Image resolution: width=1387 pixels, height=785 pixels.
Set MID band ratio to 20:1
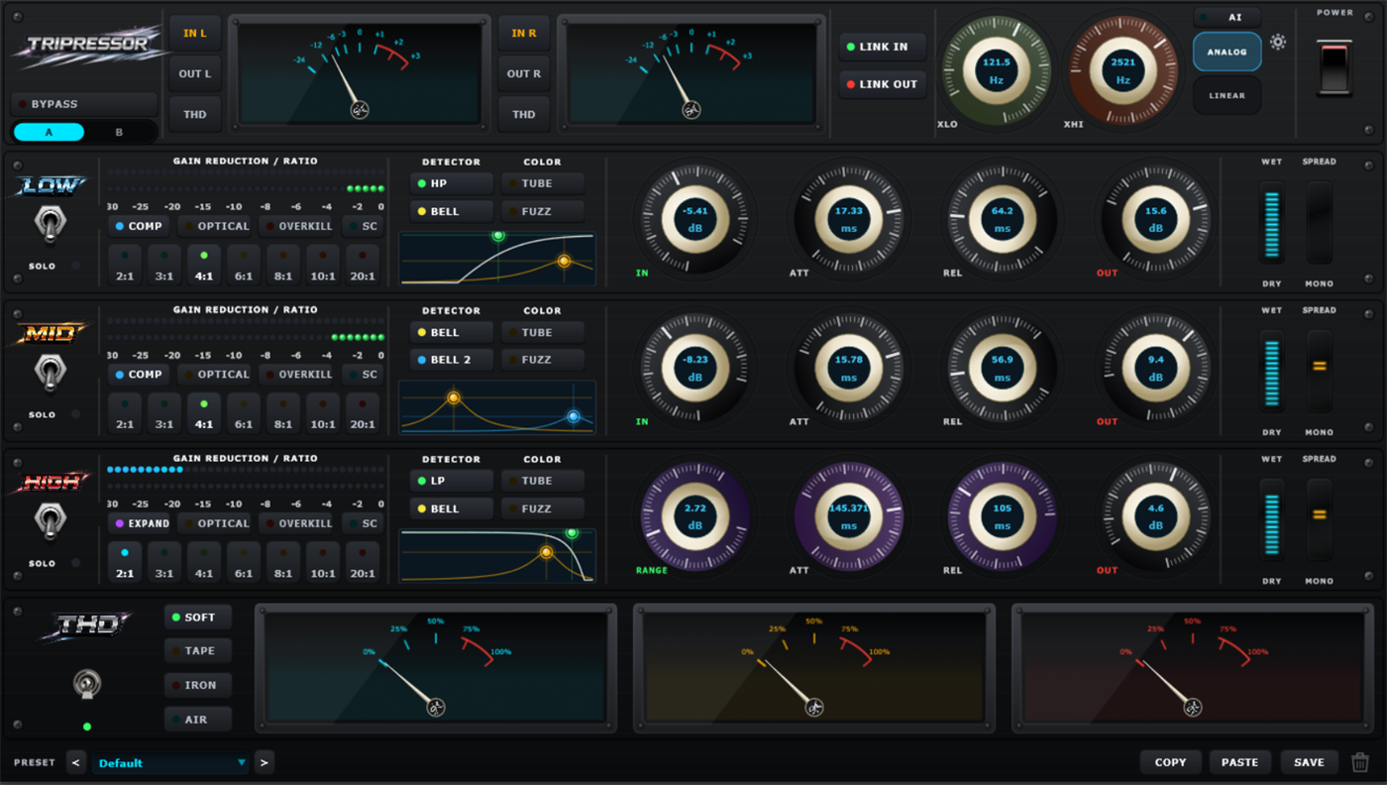(363, 412)
